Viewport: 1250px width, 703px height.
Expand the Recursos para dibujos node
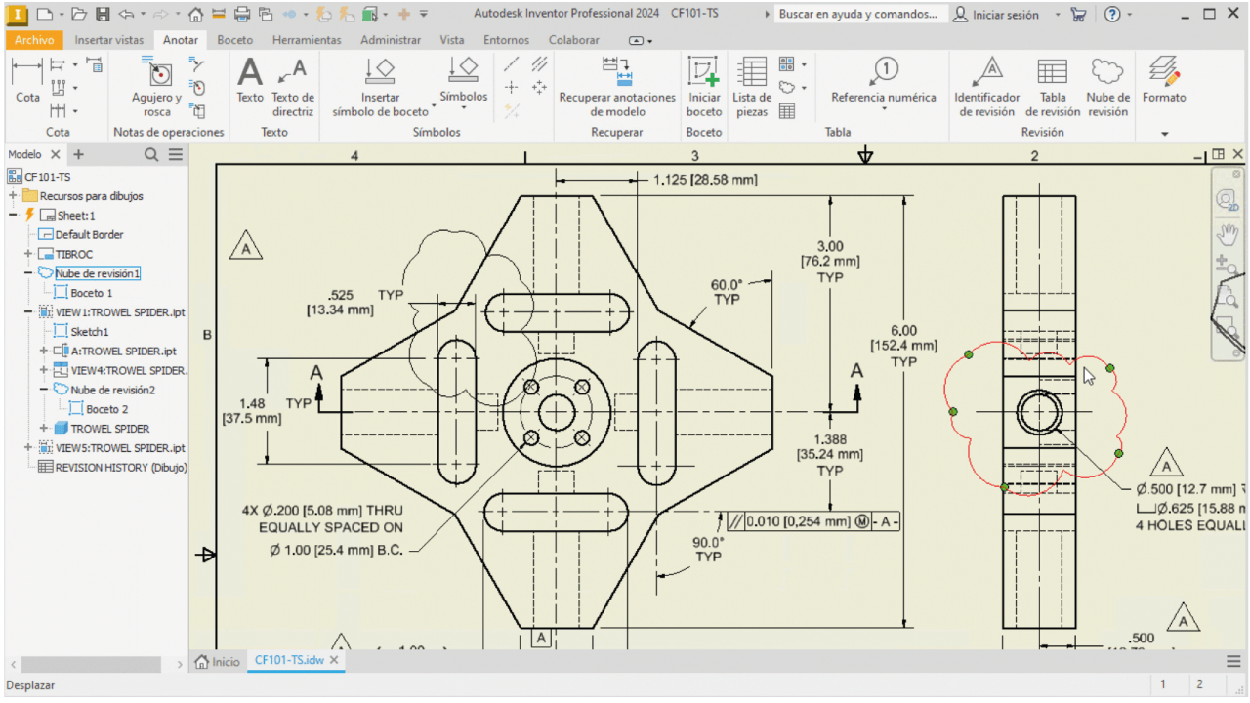[x=14, y=196]
